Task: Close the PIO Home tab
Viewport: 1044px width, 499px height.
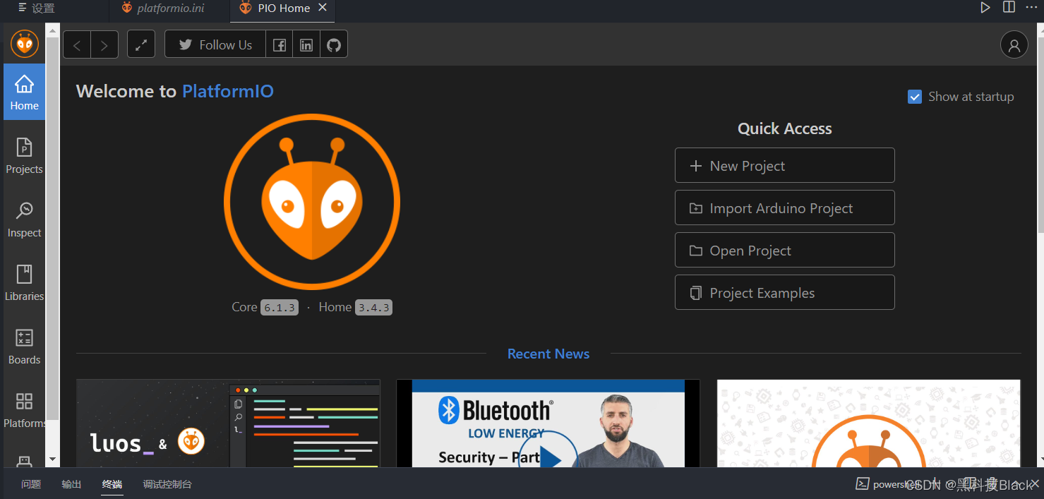Action: pyautogui.click(x=323, y=8)
